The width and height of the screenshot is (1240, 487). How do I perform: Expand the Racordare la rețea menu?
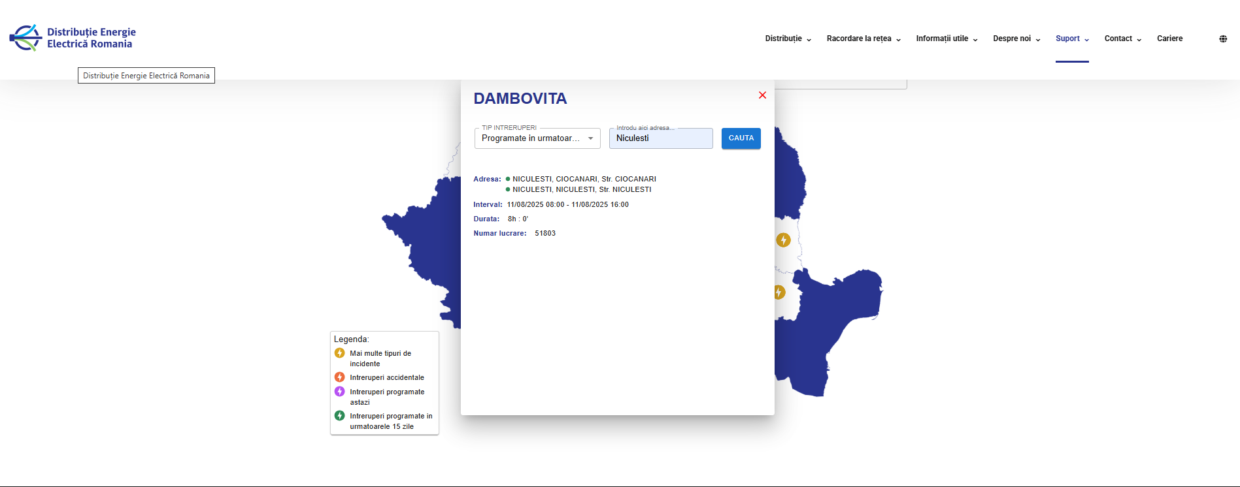[x=863, y=39]
